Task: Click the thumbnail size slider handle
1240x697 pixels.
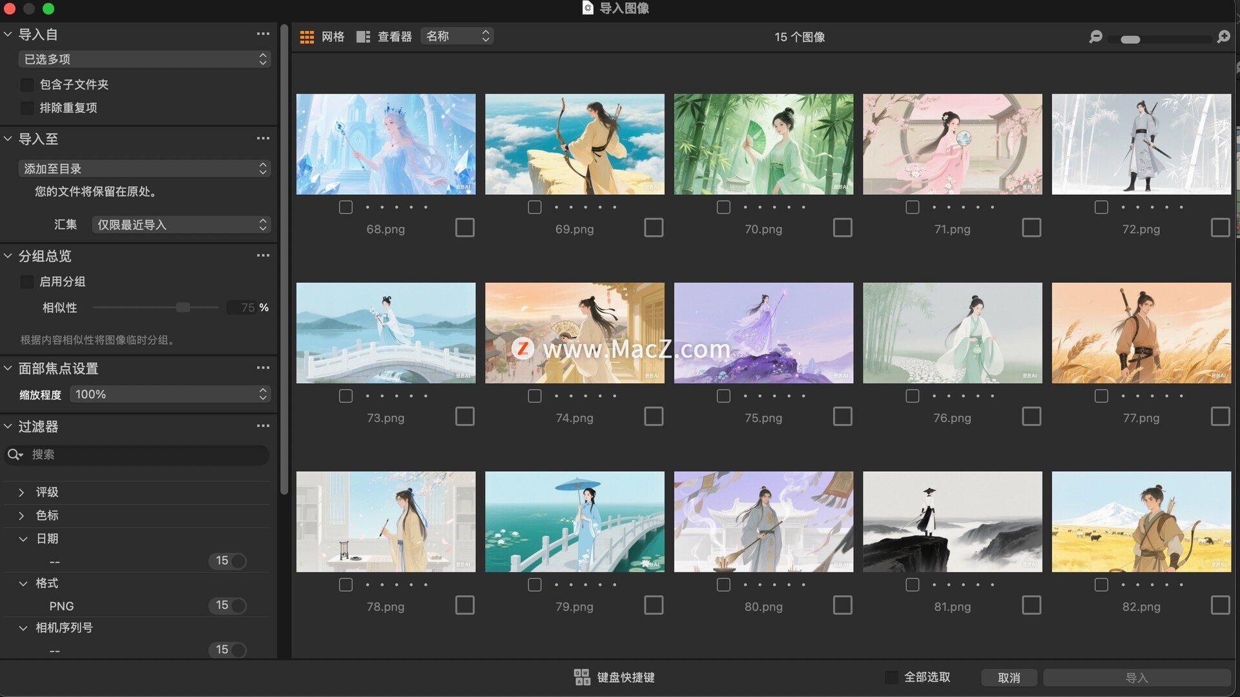Action: pyautogui.click(x=1130, y=39)
